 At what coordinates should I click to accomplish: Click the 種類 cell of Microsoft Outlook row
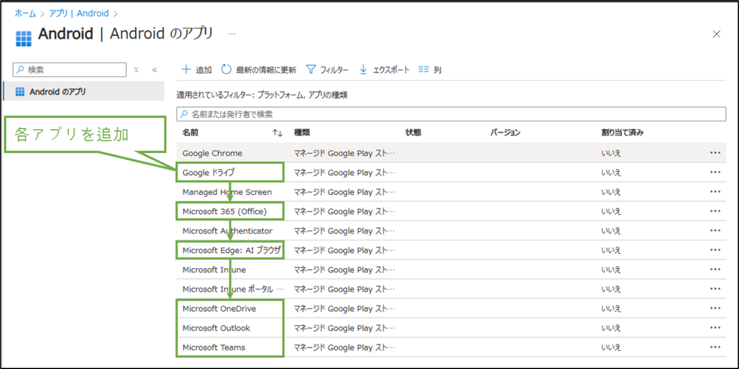pos(344,328)
